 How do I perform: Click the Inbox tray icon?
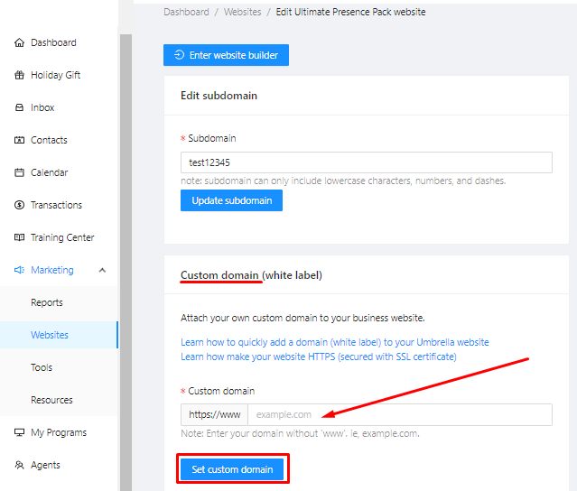[19, 107]
